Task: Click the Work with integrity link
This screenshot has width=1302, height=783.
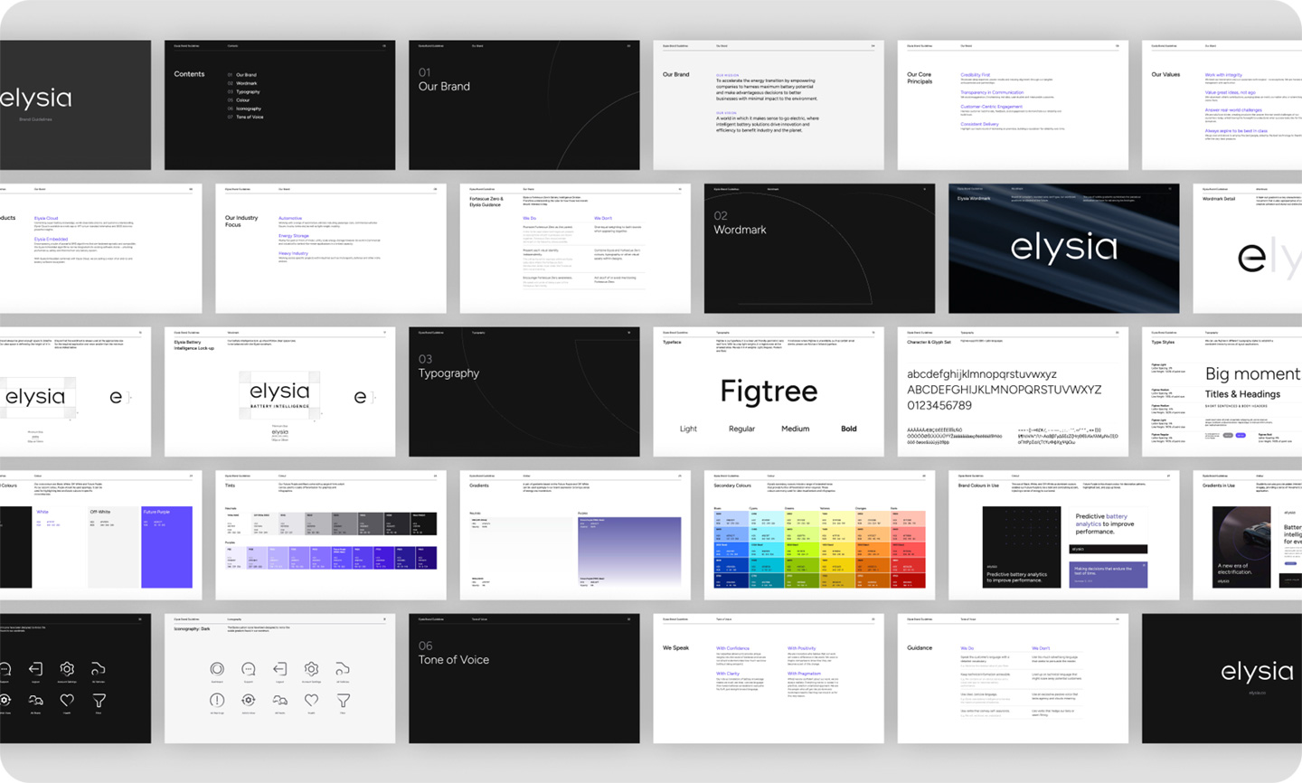Action: coord(1224,75)
